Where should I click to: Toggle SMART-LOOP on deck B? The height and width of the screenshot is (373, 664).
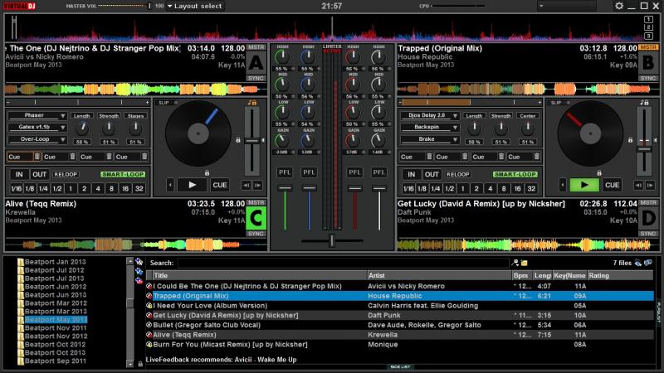coord(515,174)
